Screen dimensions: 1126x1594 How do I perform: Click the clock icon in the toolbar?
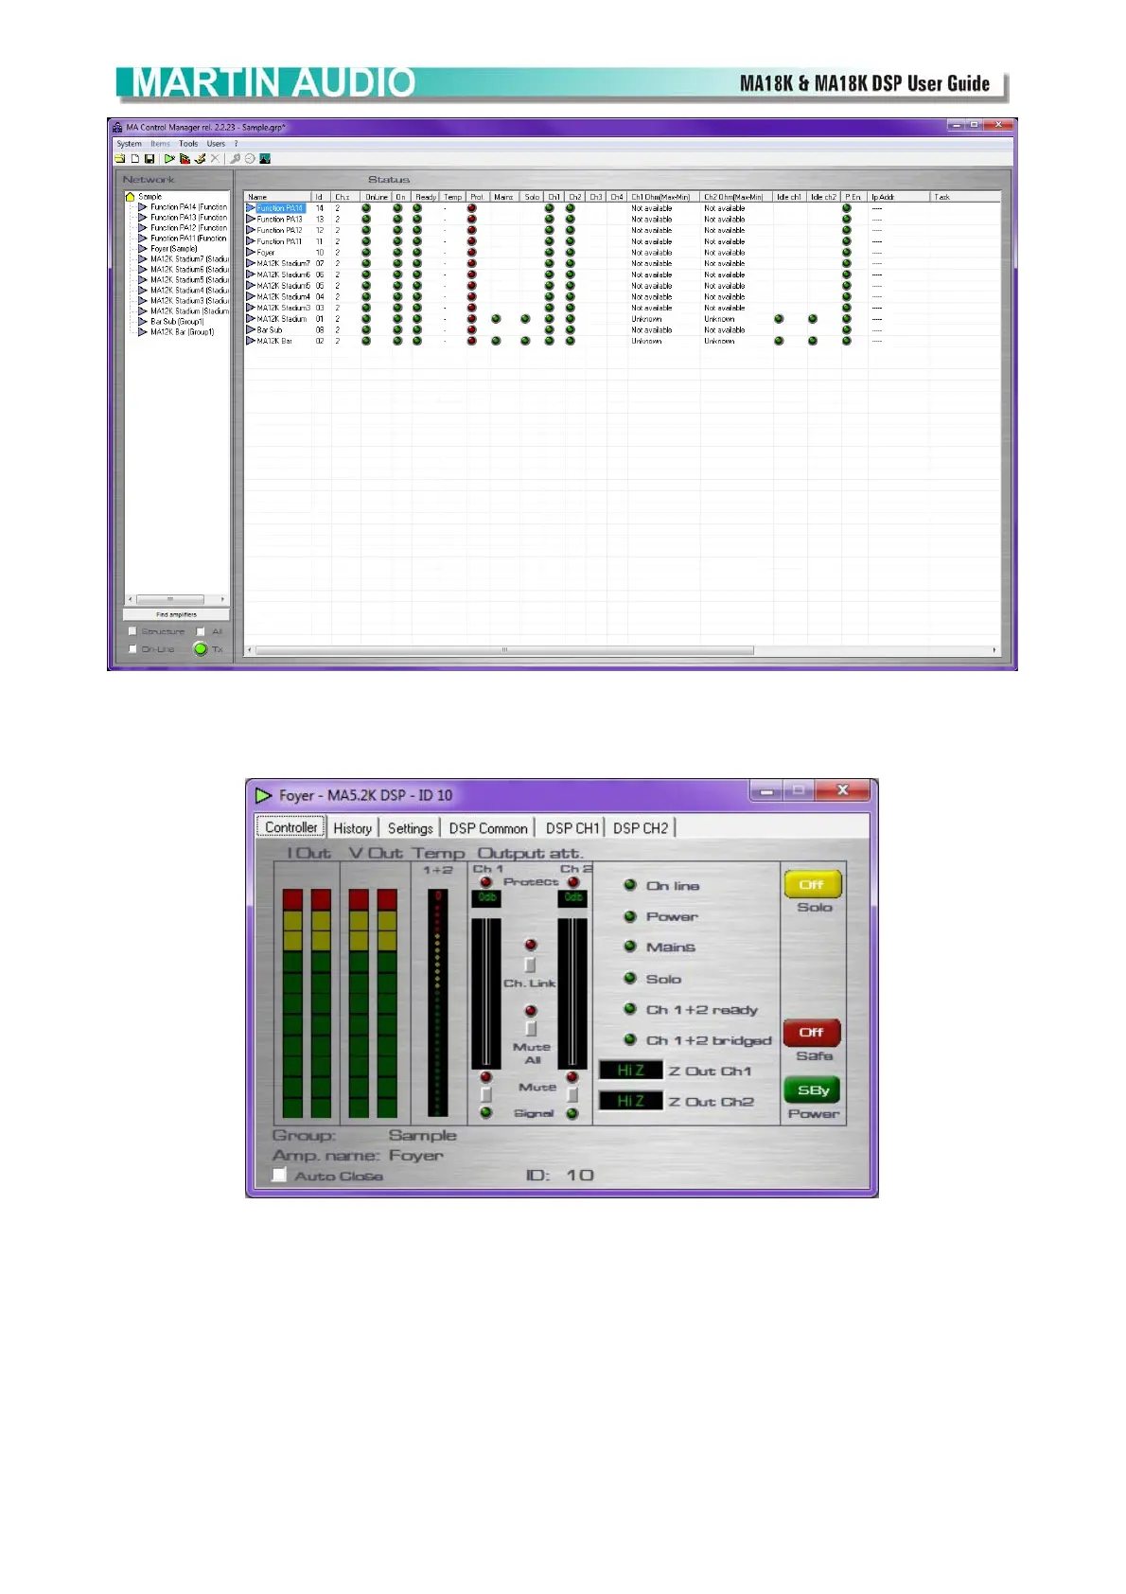(250, 159)
